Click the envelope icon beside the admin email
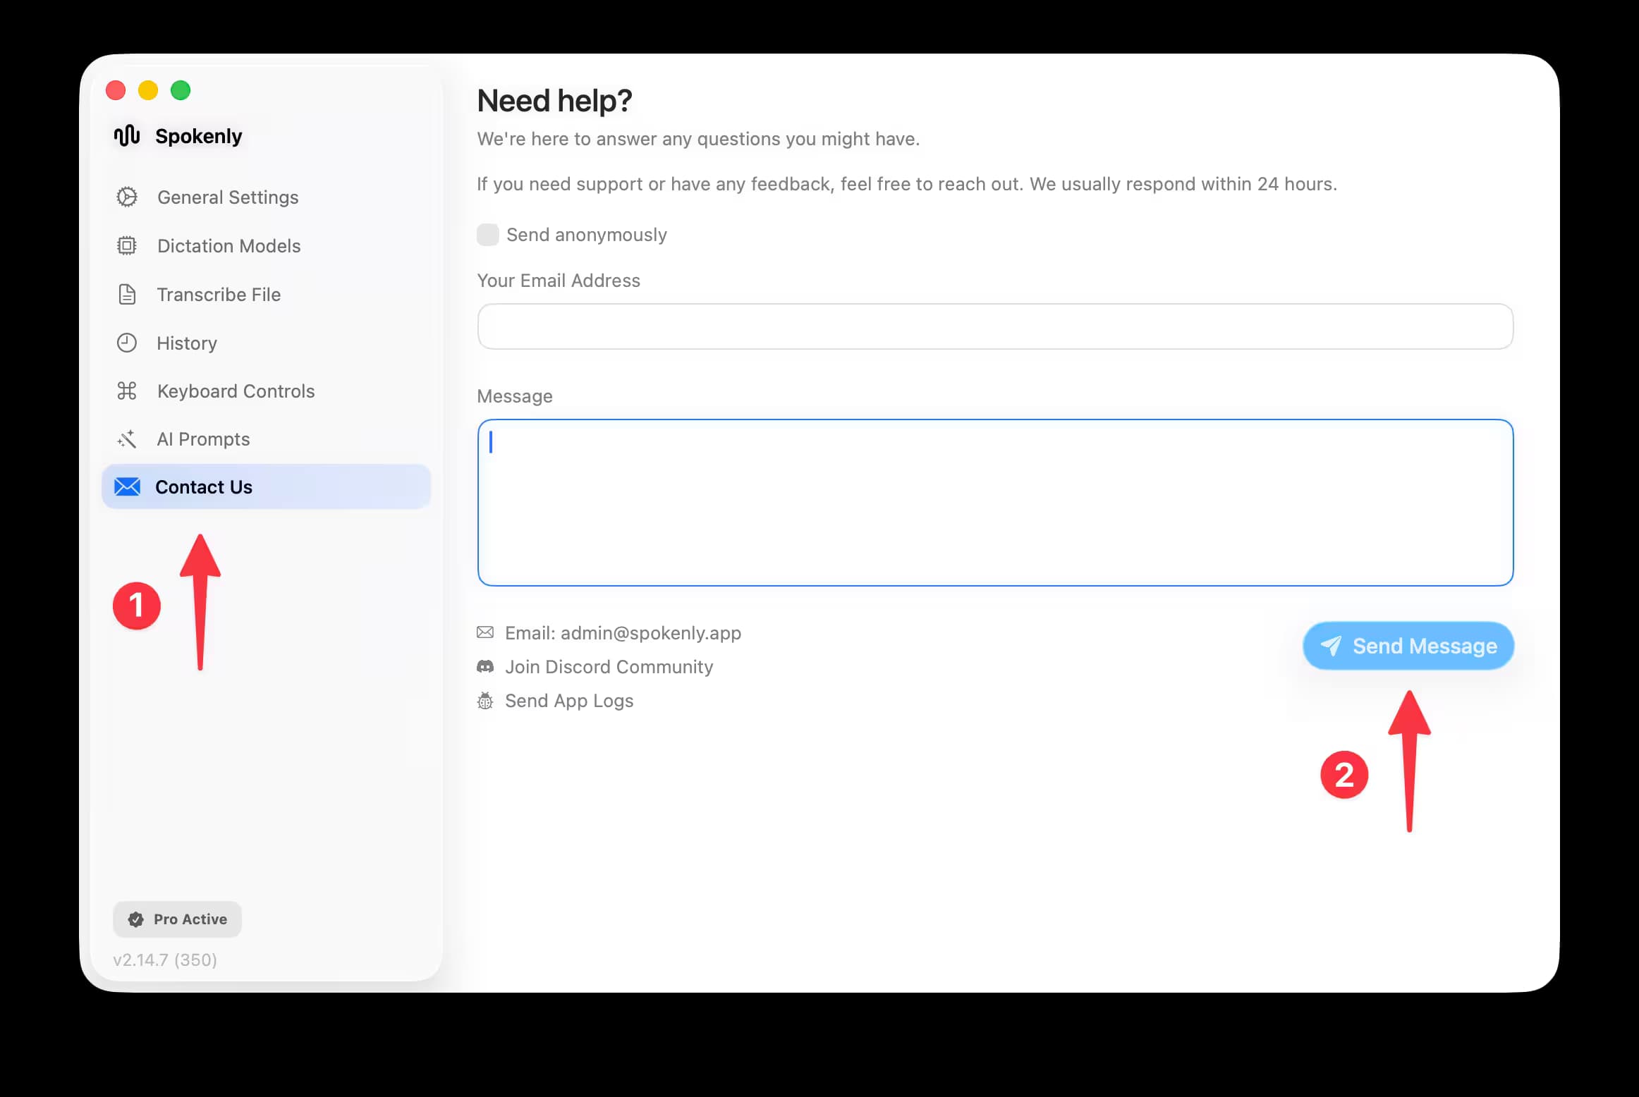 [x=485, y=632]
